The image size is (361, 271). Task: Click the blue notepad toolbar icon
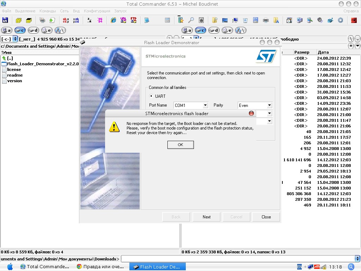click(x=147, y=20)
